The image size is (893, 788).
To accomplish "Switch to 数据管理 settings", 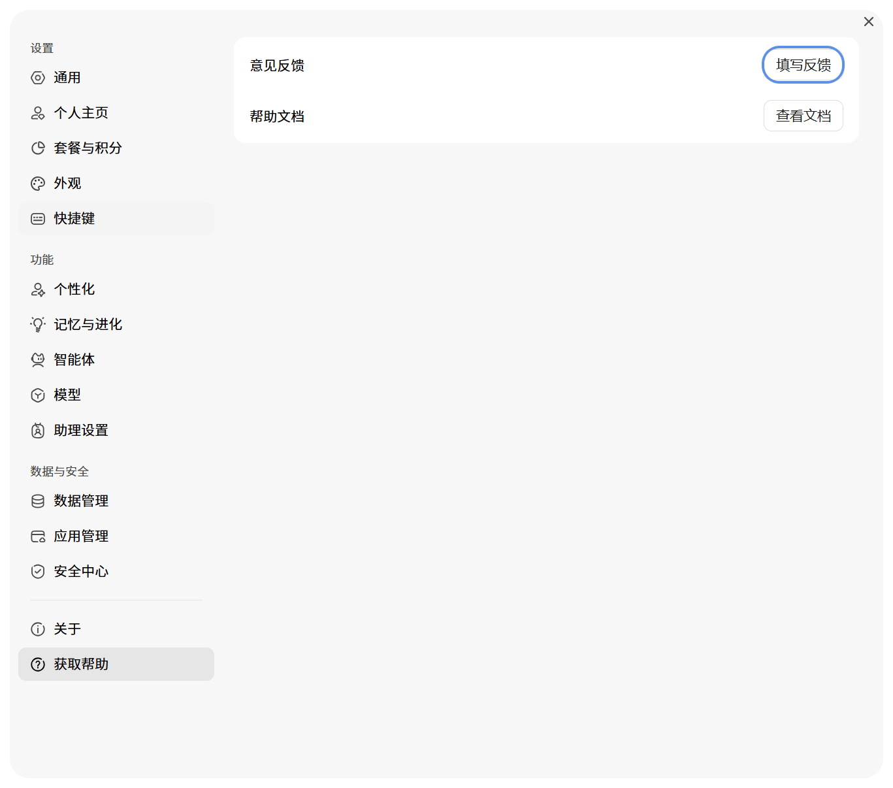I will tap(116, 501).
